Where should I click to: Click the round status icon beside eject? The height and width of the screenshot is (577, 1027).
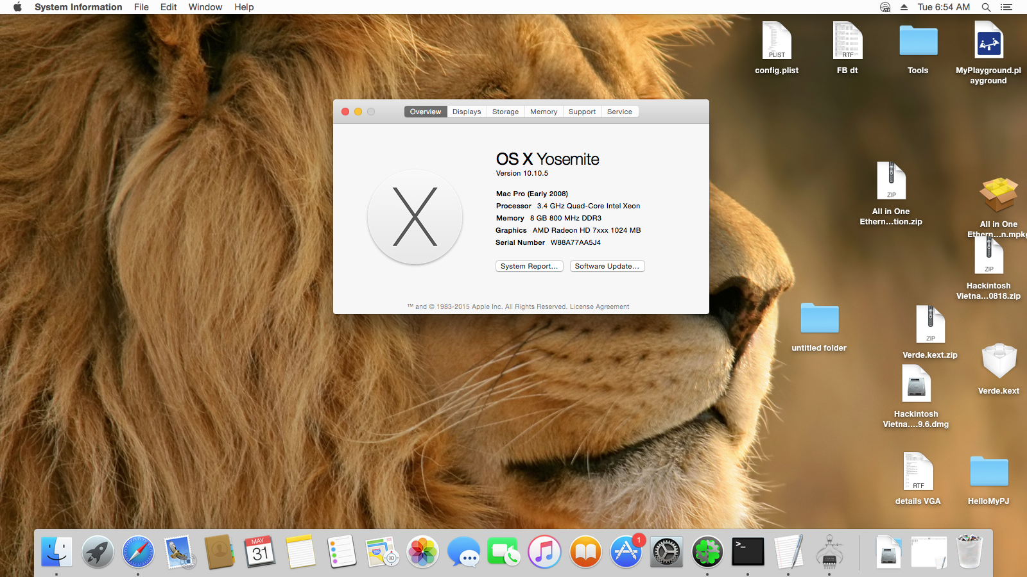point(885,7)
